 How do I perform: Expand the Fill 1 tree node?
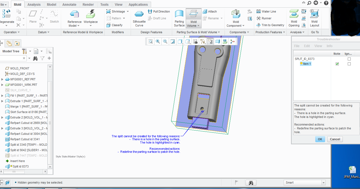pos(2,96)
